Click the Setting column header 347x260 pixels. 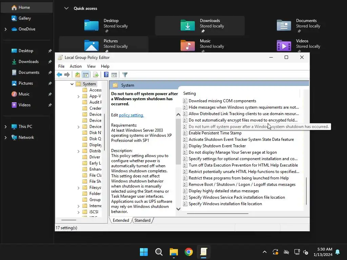pyautogui.click(x=241, y=93)
